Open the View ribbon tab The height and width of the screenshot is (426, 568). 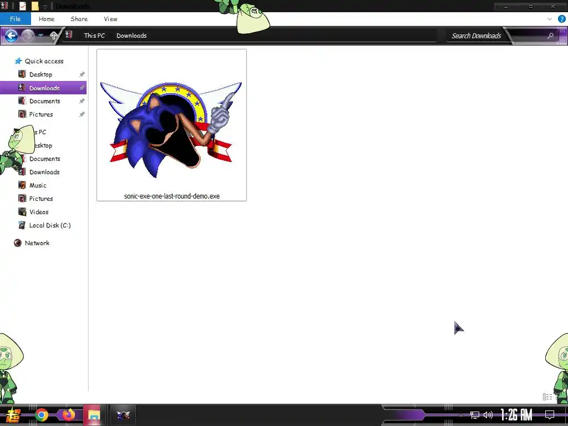[110, 19]
